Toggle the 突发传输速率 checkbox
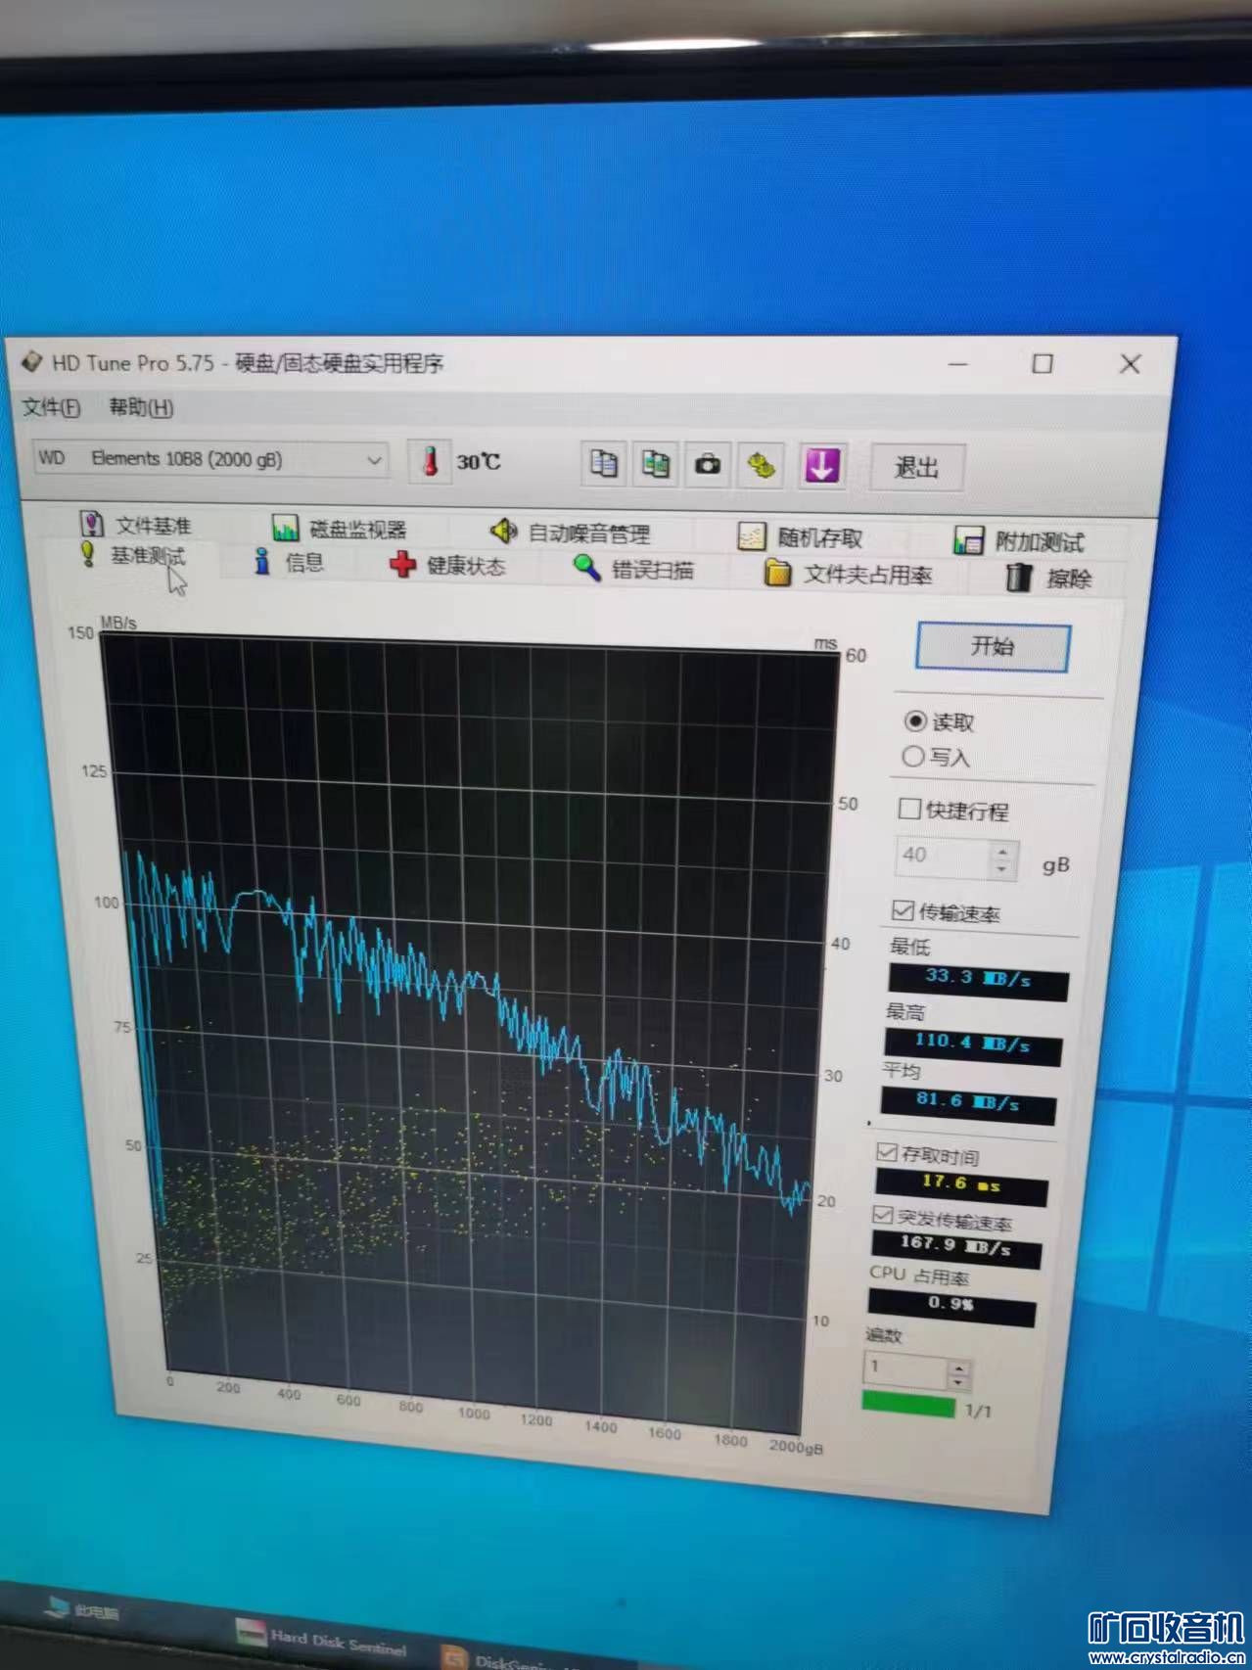 883,1216
